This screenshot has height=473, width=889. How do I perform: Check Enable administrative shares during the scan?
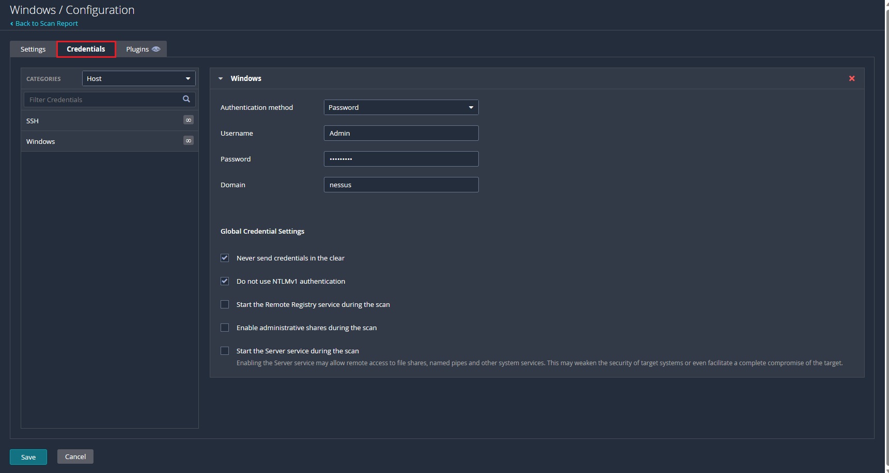225,328
